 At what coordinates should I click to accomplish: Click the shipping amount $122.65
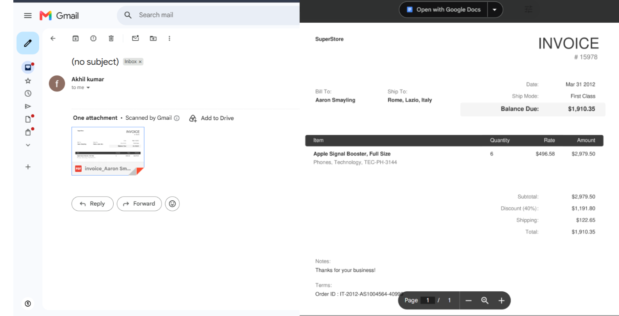point(585,220)
